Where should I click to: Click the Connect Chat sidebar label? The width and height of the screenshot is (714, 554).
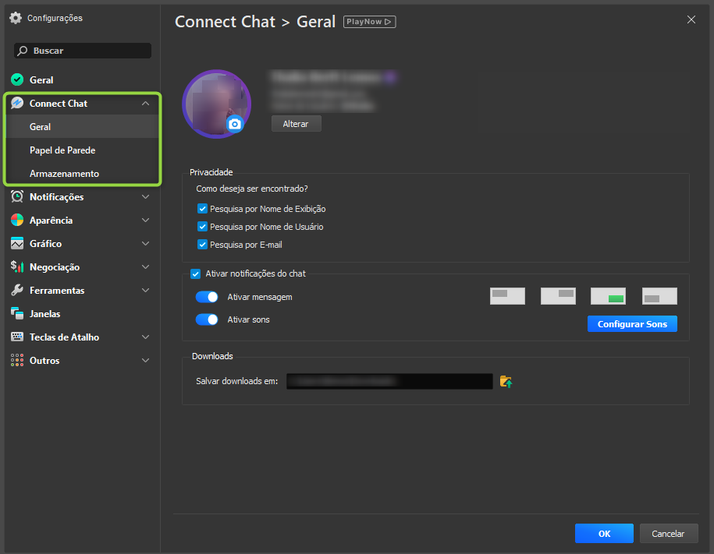59,104
